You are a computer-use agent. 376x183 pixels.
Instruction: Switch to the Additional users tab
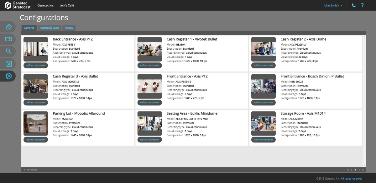pyautogui.click(x=50, y=28)
